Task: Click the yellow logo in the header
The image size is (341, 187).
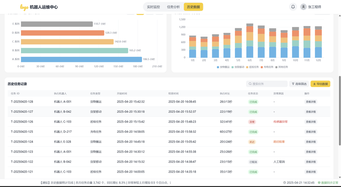Action: click(24, 7)
